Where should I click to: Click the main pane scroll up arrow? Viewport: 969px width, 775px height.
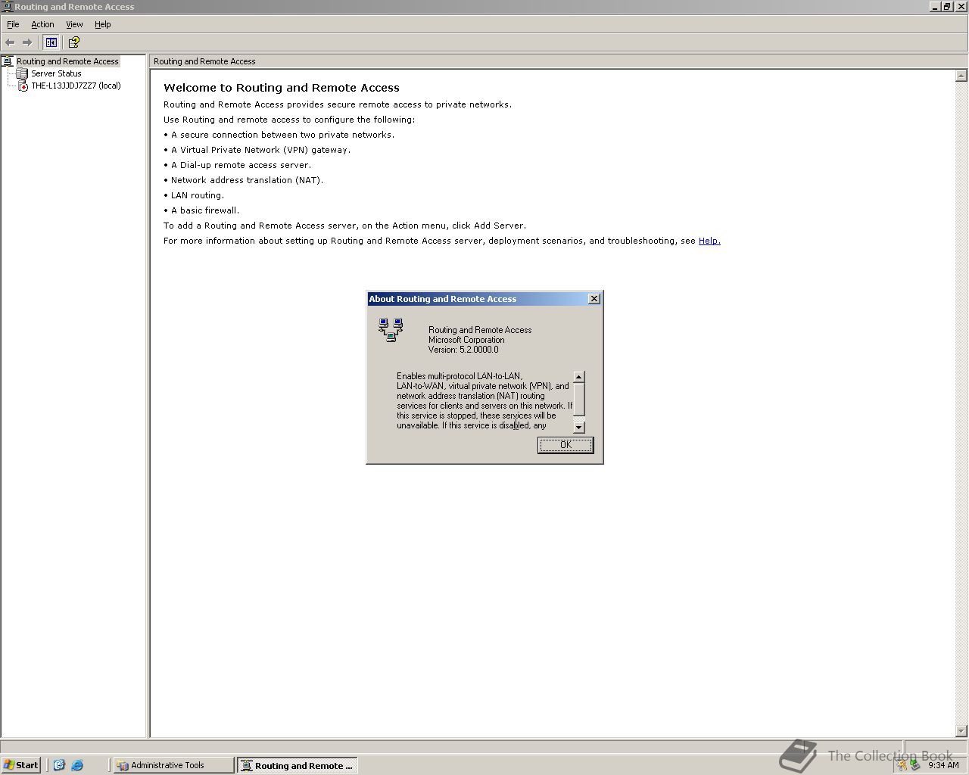pyautogui.click(x=961, y=76)
